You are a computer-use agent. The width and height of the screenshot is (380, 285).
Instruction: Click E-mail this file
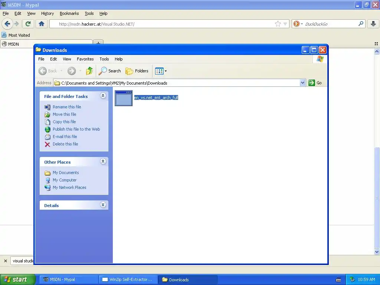click(x=65, y=137)
